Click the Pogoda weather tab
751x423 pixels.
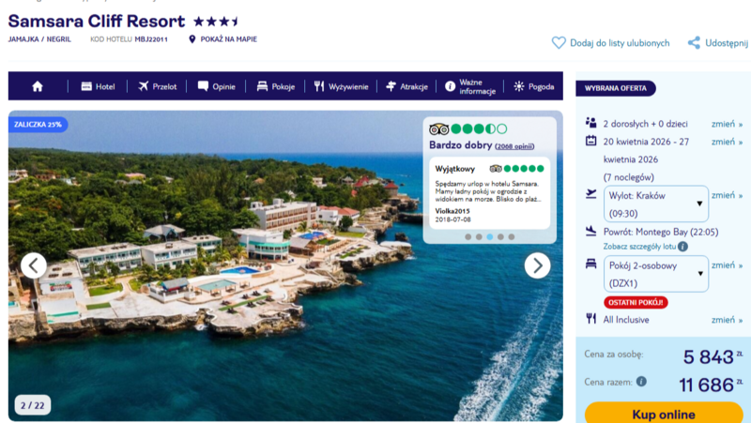coord(534,86)
